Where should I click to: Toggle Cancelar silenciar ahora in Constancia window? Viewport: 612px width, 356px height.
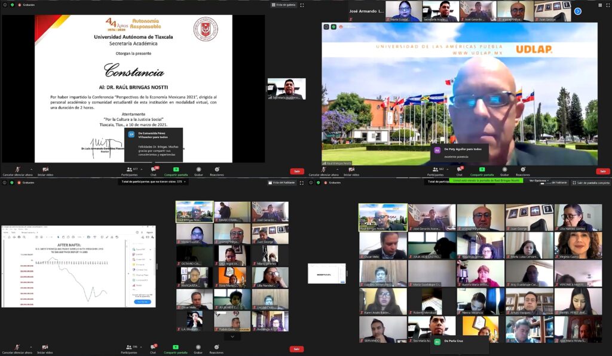(x=17, y=170)
